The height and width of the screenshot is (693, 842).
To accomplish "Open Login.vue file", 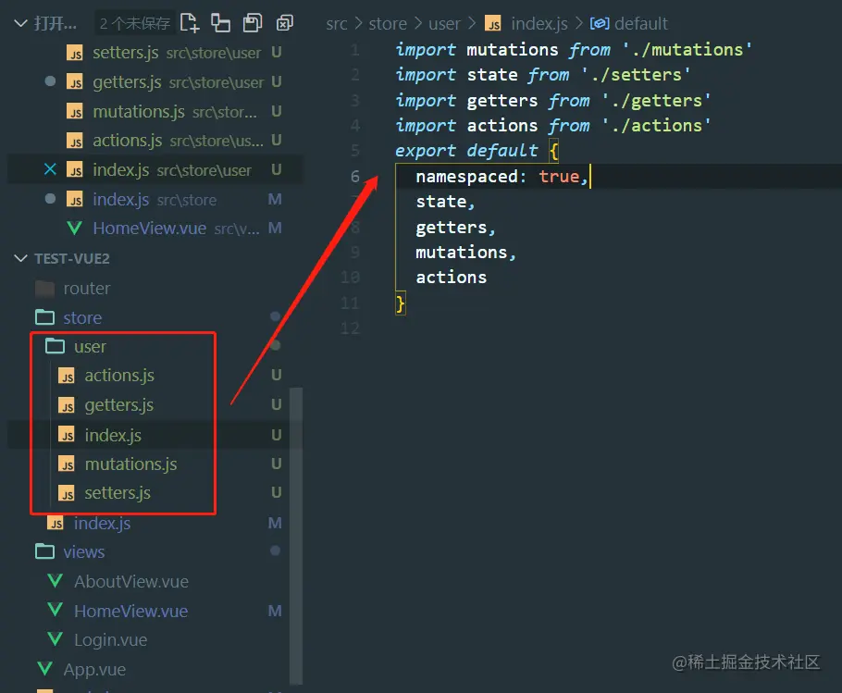I will point(110,640).
